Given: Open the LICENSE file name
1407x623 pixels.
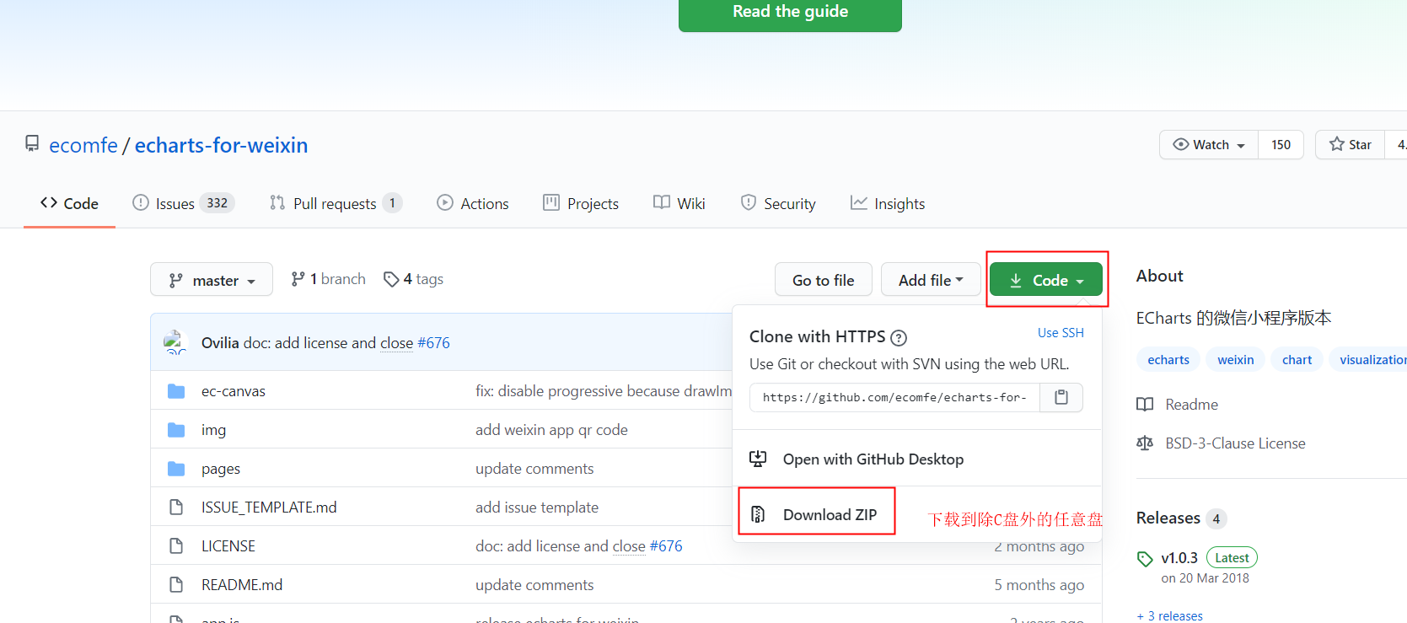Looking at the screenshot, I should (x=228, y=546).
